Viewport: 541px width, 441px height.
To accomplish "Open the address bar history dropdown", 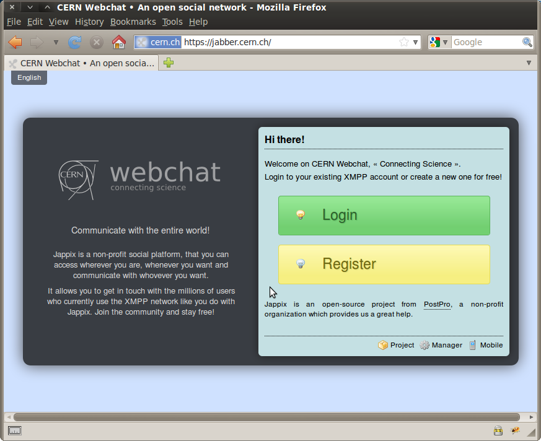I will 415,42.
